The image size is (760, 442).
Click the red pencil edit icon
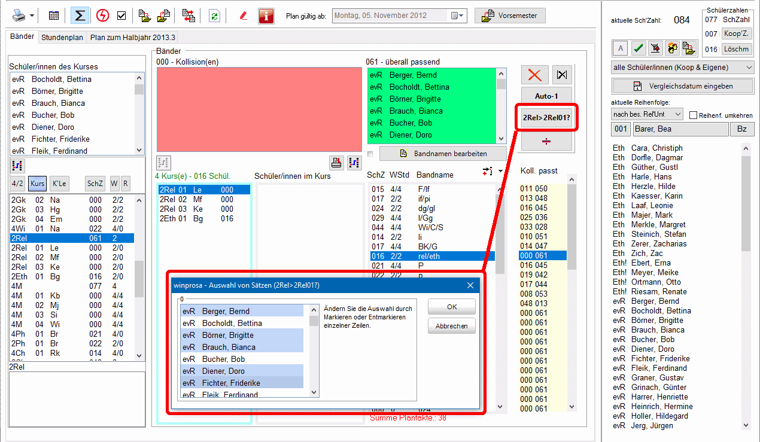tap(243, 16)
